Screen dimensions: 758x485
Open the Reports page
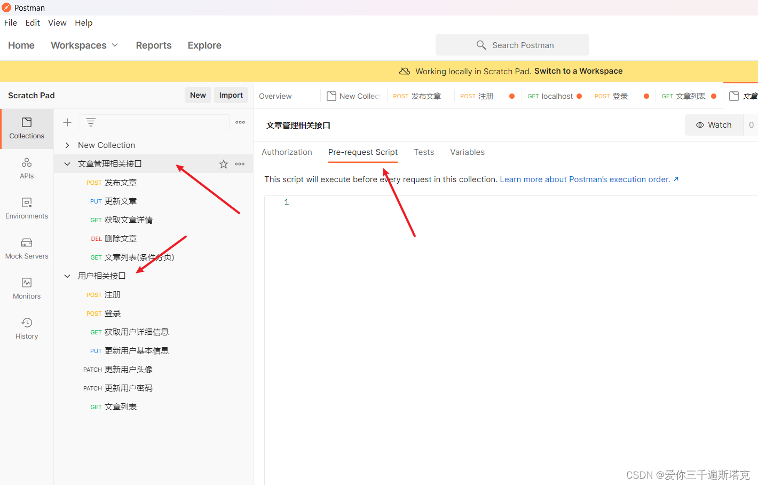click(x=154, y=45)
